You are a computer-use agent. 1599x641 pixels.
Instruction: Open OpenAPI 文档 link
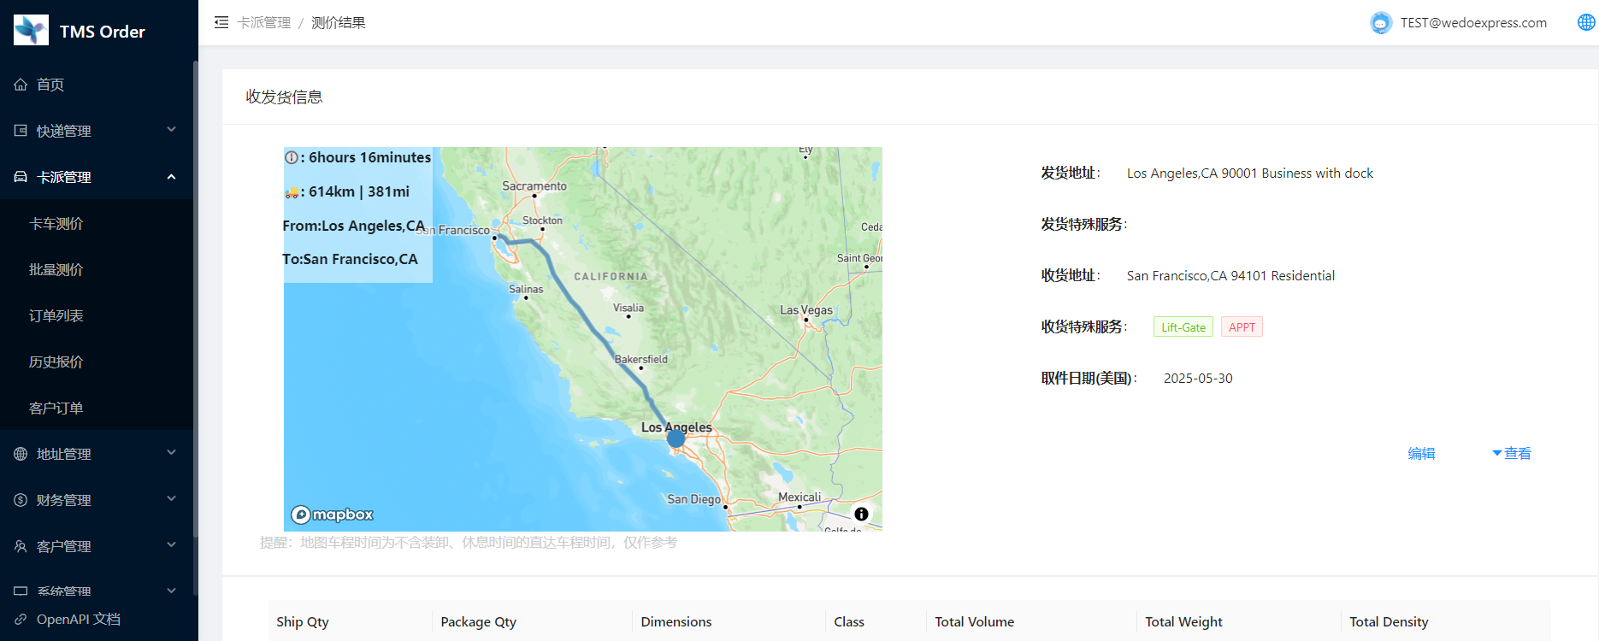pos(78,620)
